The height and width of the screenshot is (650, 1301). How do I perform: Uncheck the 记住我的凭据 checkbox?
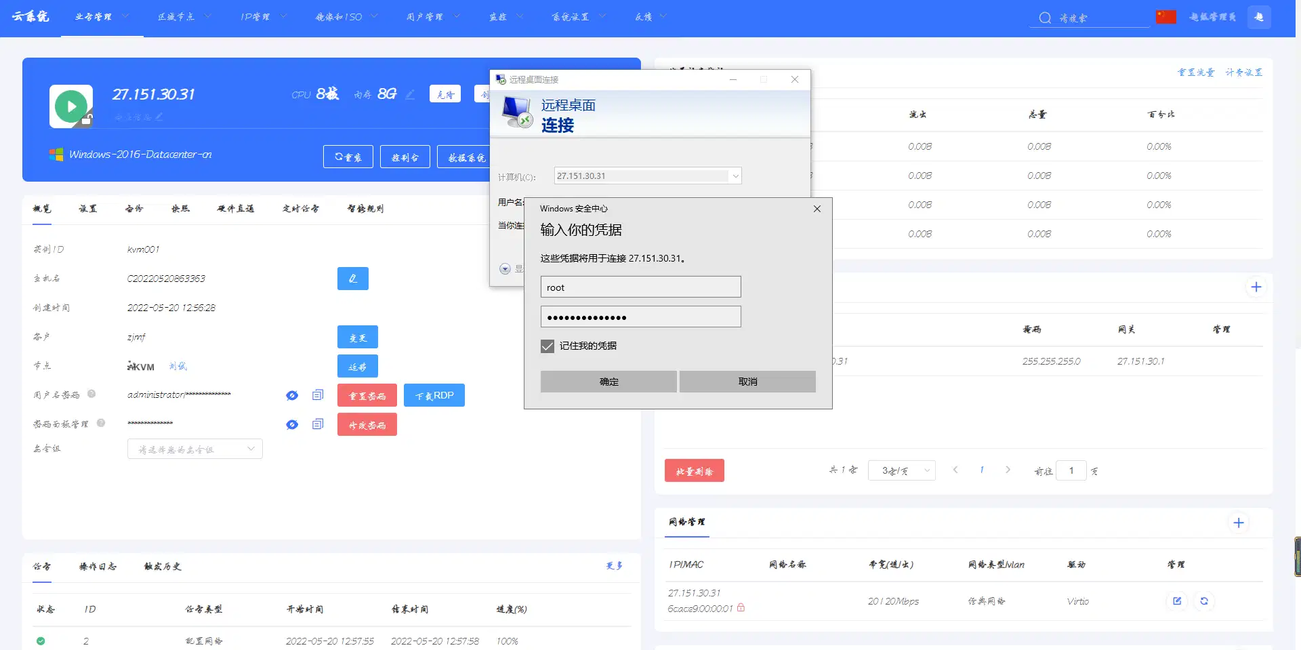click(x=548, y=346)
